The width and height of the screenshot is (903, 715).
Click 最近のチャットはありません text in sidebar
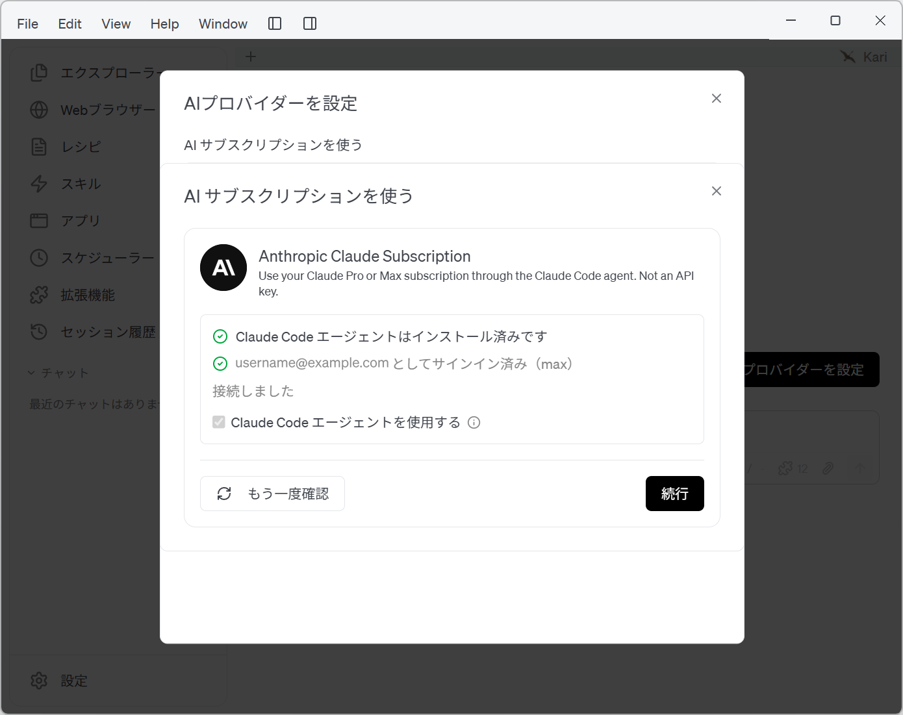point(94,404)
